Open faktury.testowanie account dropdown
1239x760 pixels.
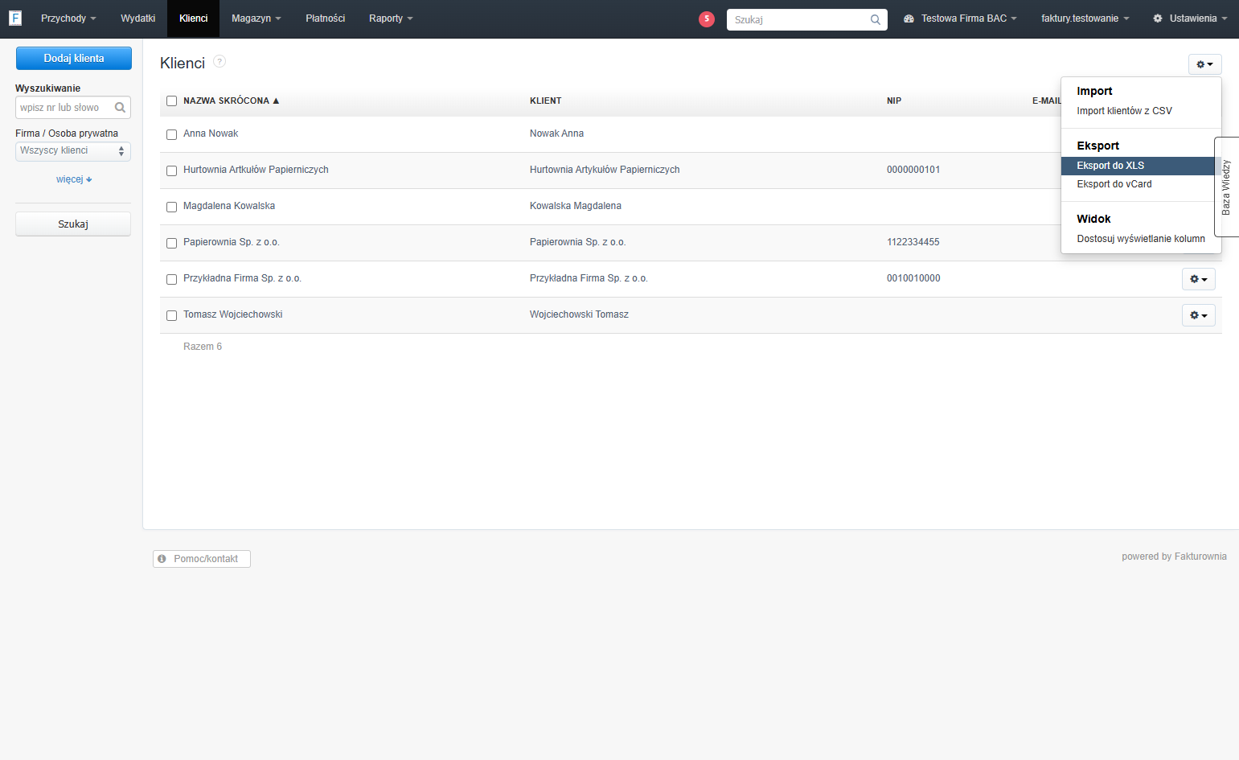coord(1085,18)
